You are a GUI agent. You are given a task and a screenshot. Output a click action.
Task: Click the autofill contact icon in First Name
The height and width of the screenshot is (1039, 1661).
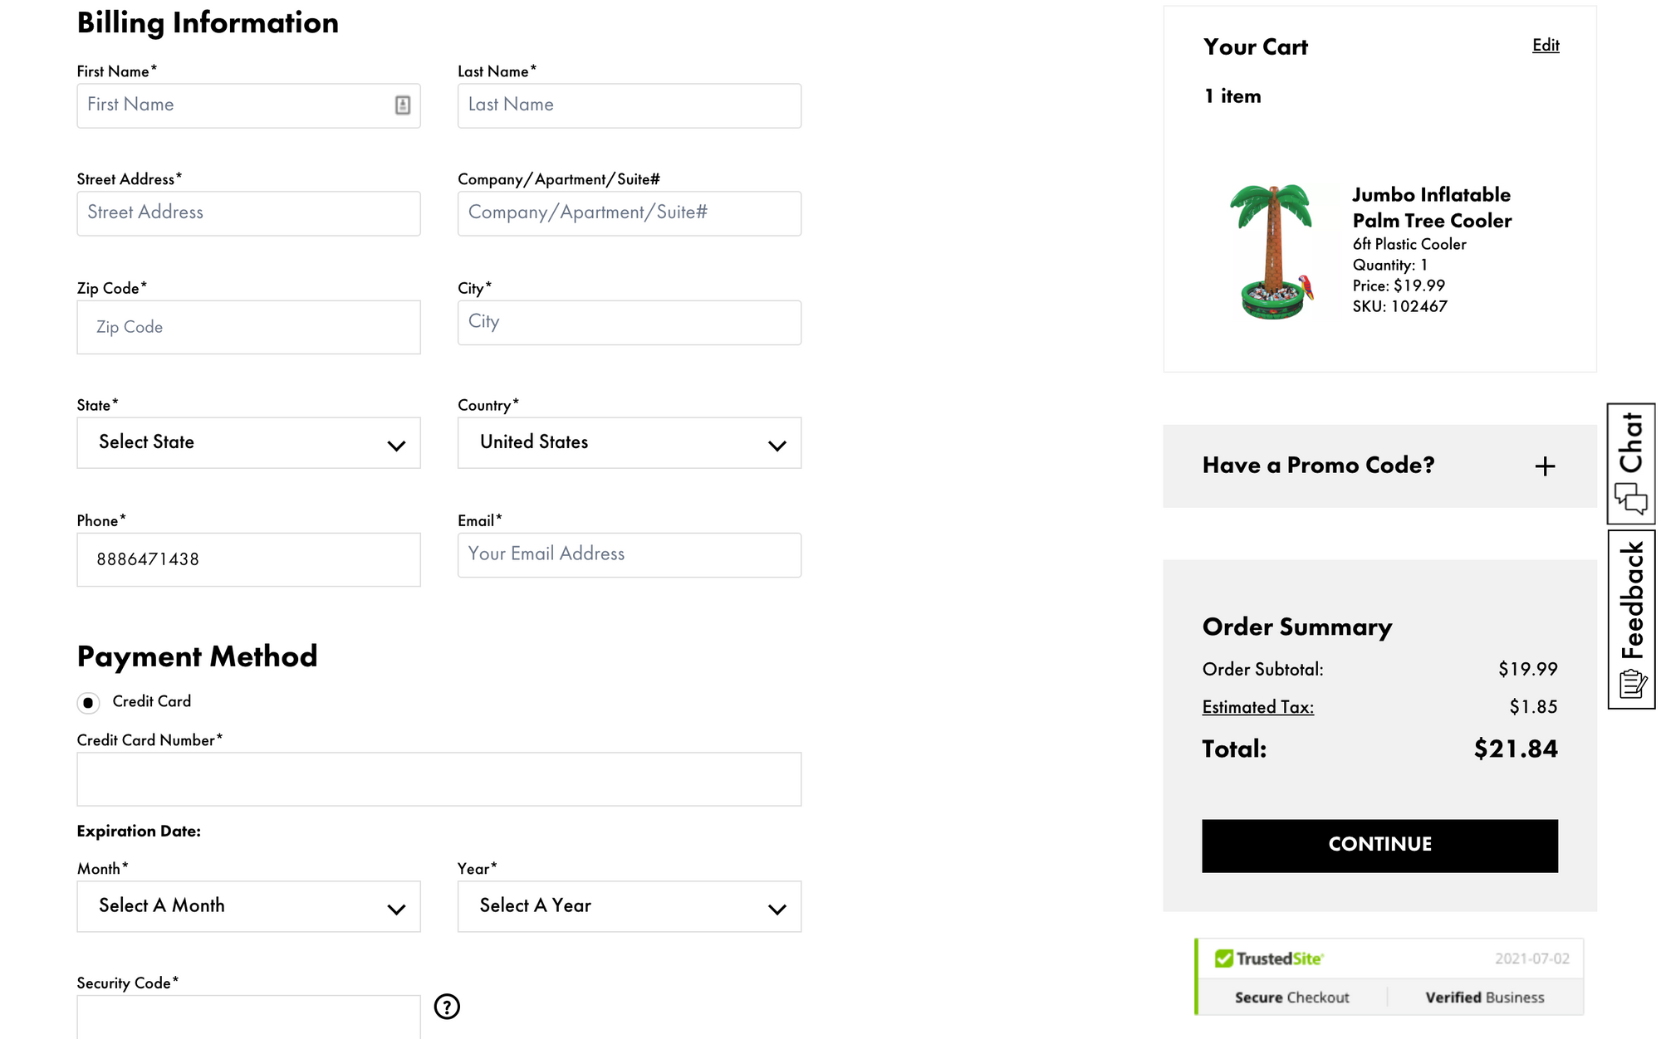tap(403, 105)
